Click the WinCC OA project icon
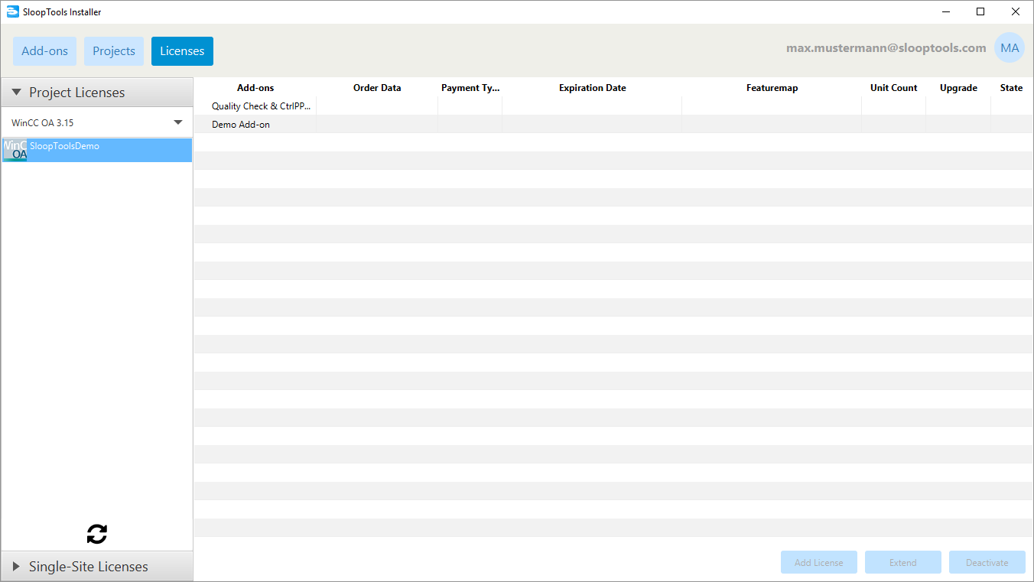1034x582 pixels. click(x=15, y=150)
